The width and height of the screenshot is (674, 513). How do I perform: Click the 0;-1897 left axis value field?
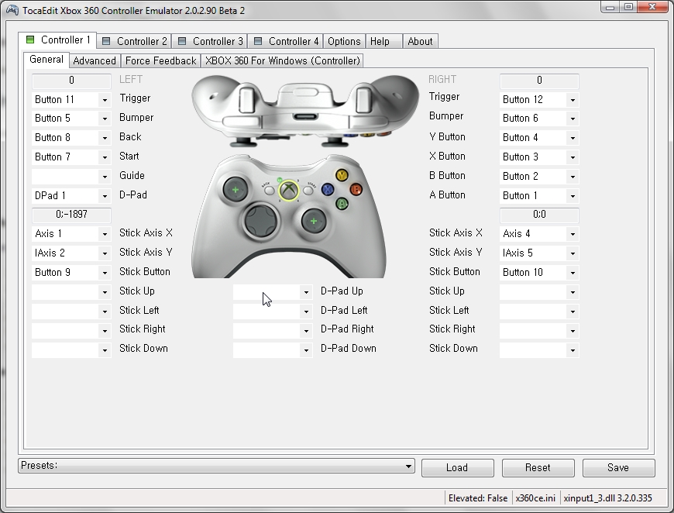(71, 215)
